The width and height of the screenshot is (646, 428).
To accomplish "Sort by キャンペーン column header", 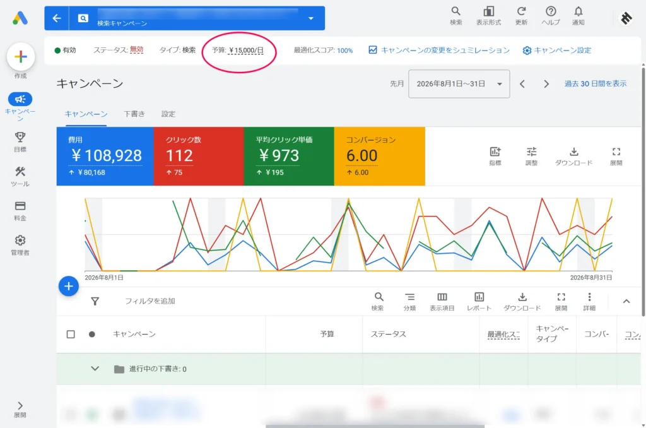I will [x=134, y=334].
